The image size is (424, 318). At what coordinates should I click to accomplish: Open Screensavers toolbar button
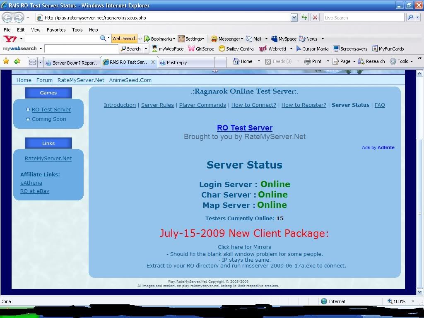(x=350, y=49)
